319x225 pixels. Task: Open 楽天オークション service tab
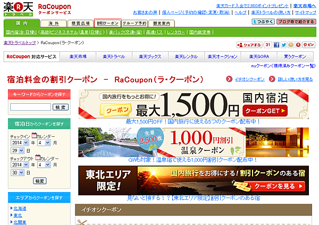(223, 56)
